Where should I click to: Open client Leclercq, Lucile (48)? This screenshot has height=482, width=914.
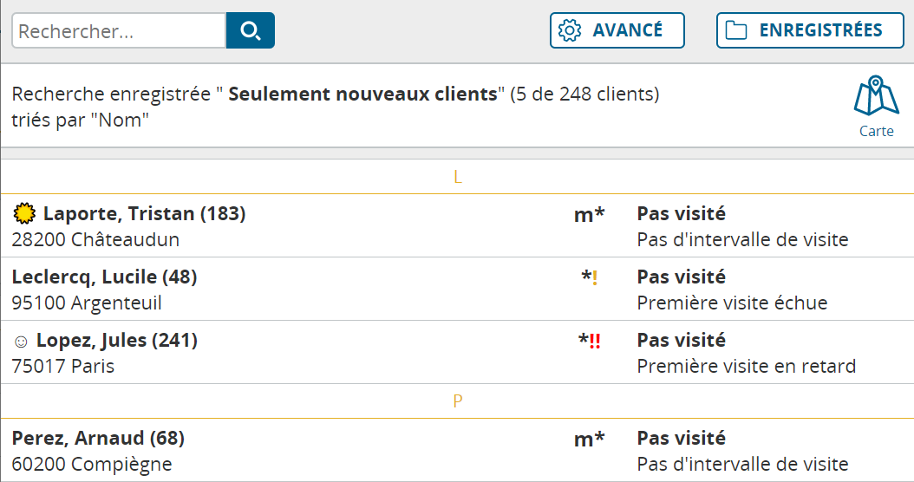[104, 277]
